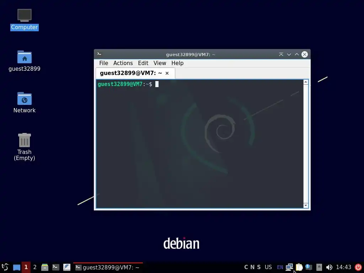Open the LXQt application menu bird icon
The height and width of the screenshot is (273, 364).
(5, 267)
